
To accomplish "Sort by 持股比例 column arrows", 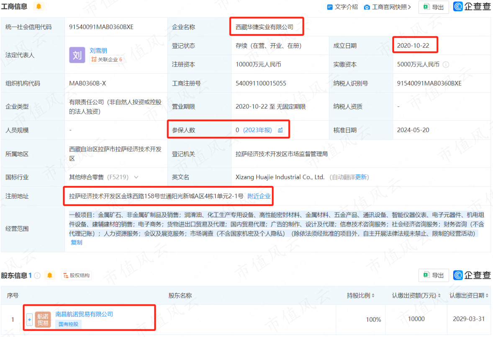I will tap(373, 296).
